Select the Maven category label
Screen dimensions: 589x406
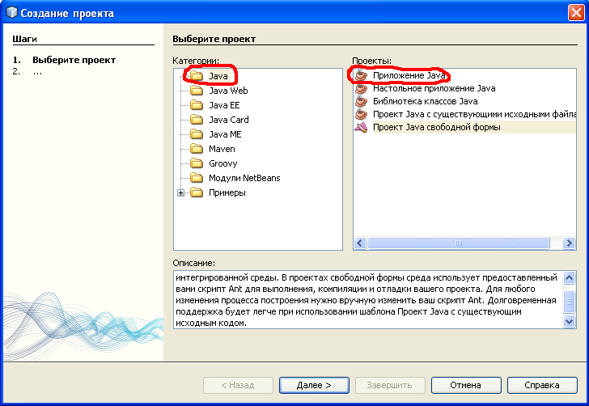(222, 149)
